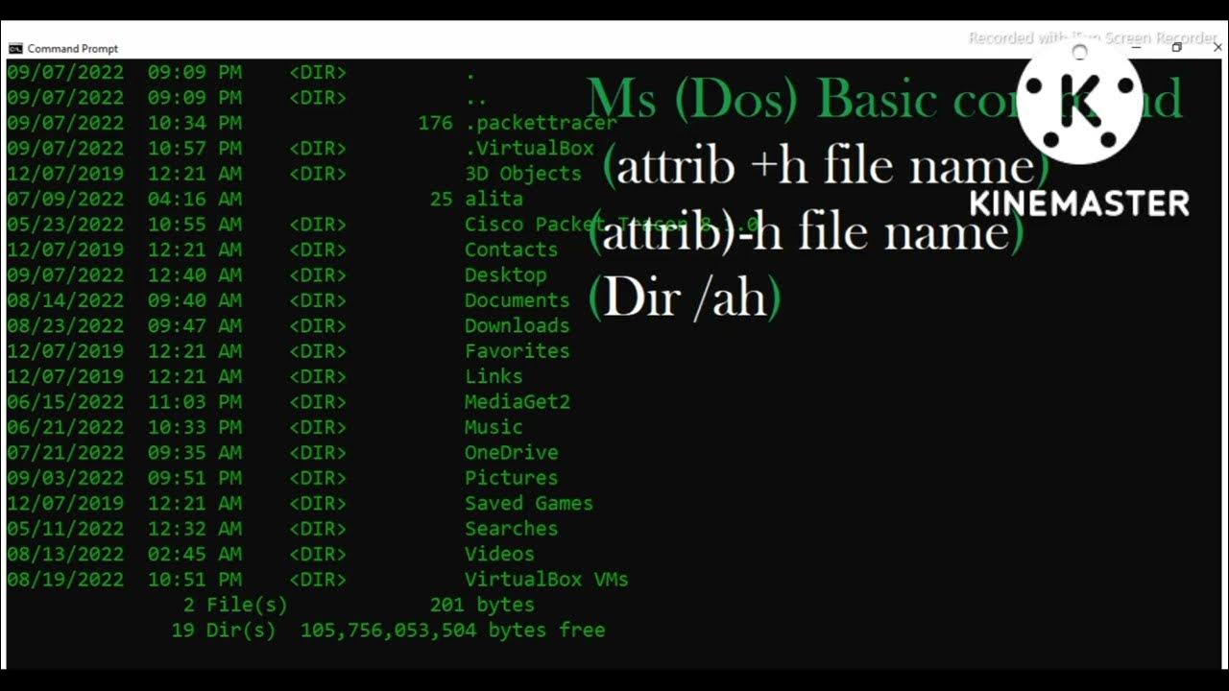
Task: Click the date 08/13/2022
Action: 65,554
